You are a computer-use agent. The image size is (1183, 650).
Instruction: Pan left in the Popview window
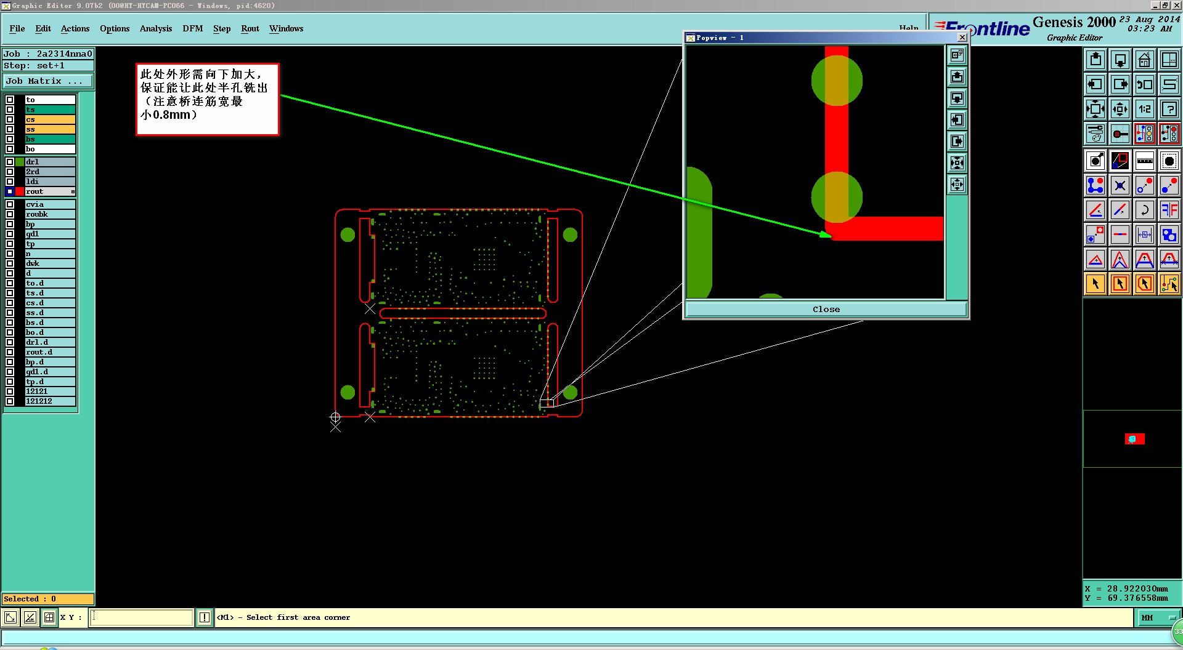tap(957, 120)
